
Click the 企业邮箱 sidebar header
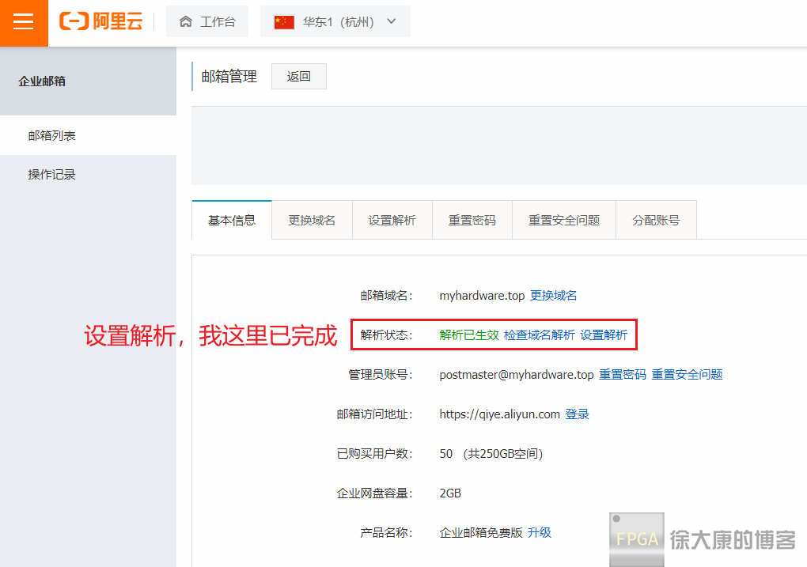88,81
